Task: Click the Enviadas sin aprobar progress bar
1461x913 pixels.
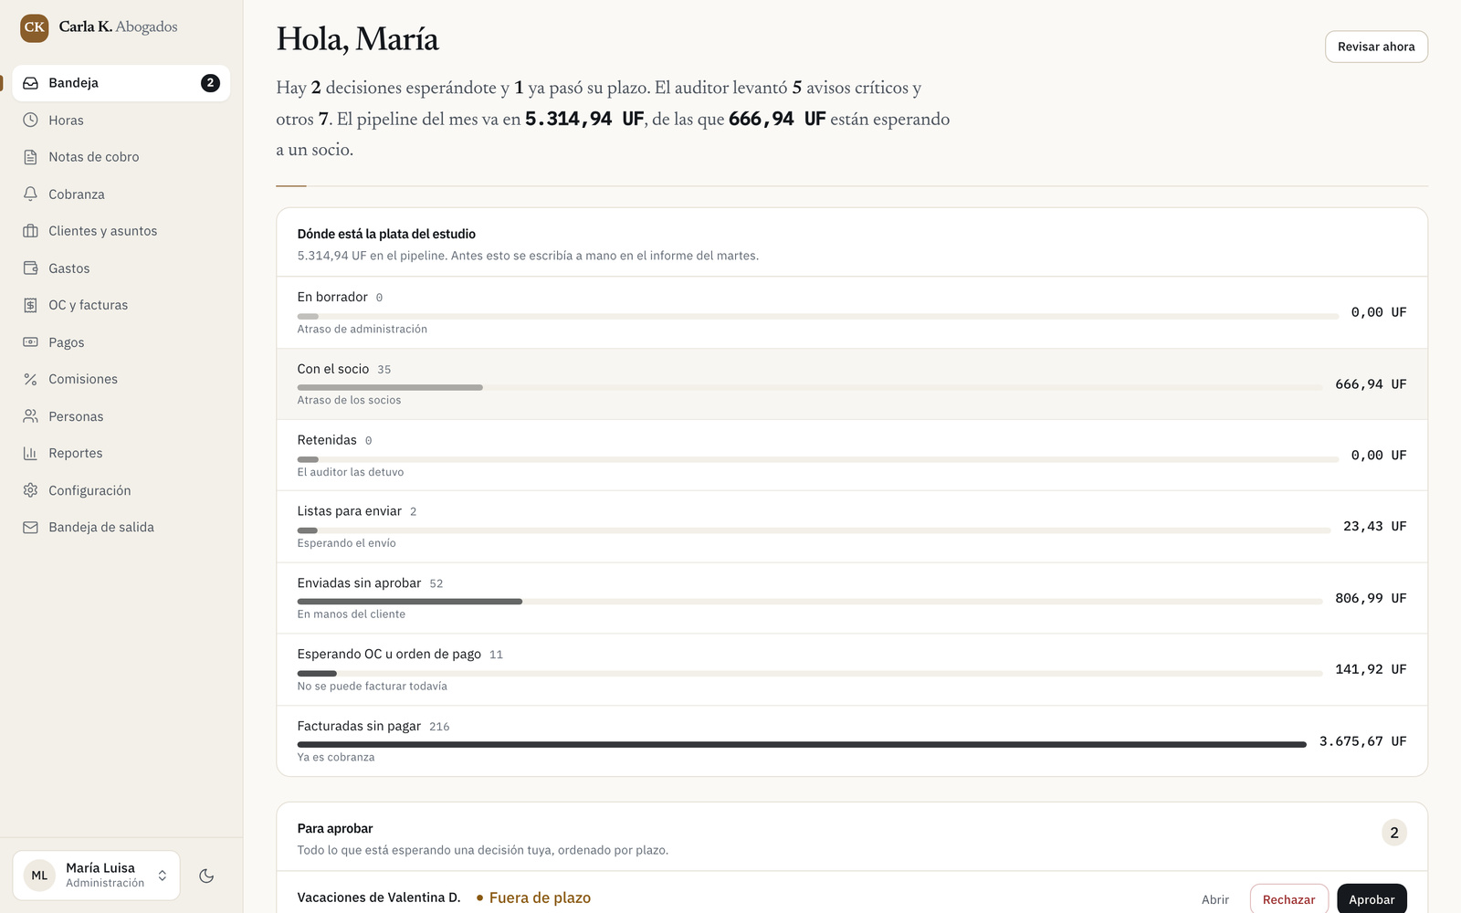Action: click(809, 602)
